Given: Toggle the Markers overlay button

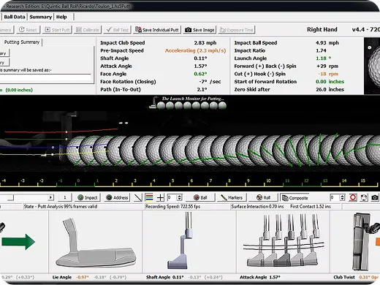Looking at the screenshot, I should [x=232, y=197].
